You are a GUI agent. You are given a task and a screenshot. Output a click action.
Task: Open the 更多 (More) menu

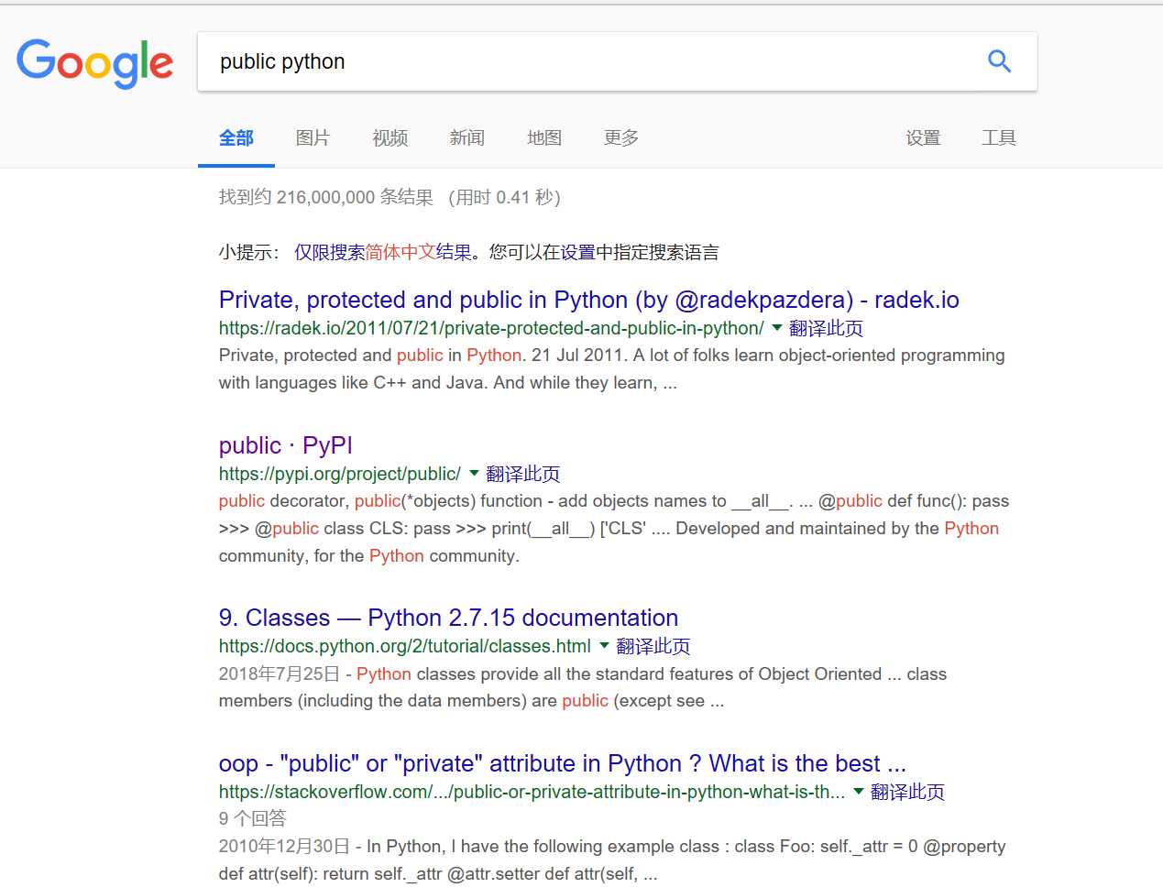coord(620,138)
